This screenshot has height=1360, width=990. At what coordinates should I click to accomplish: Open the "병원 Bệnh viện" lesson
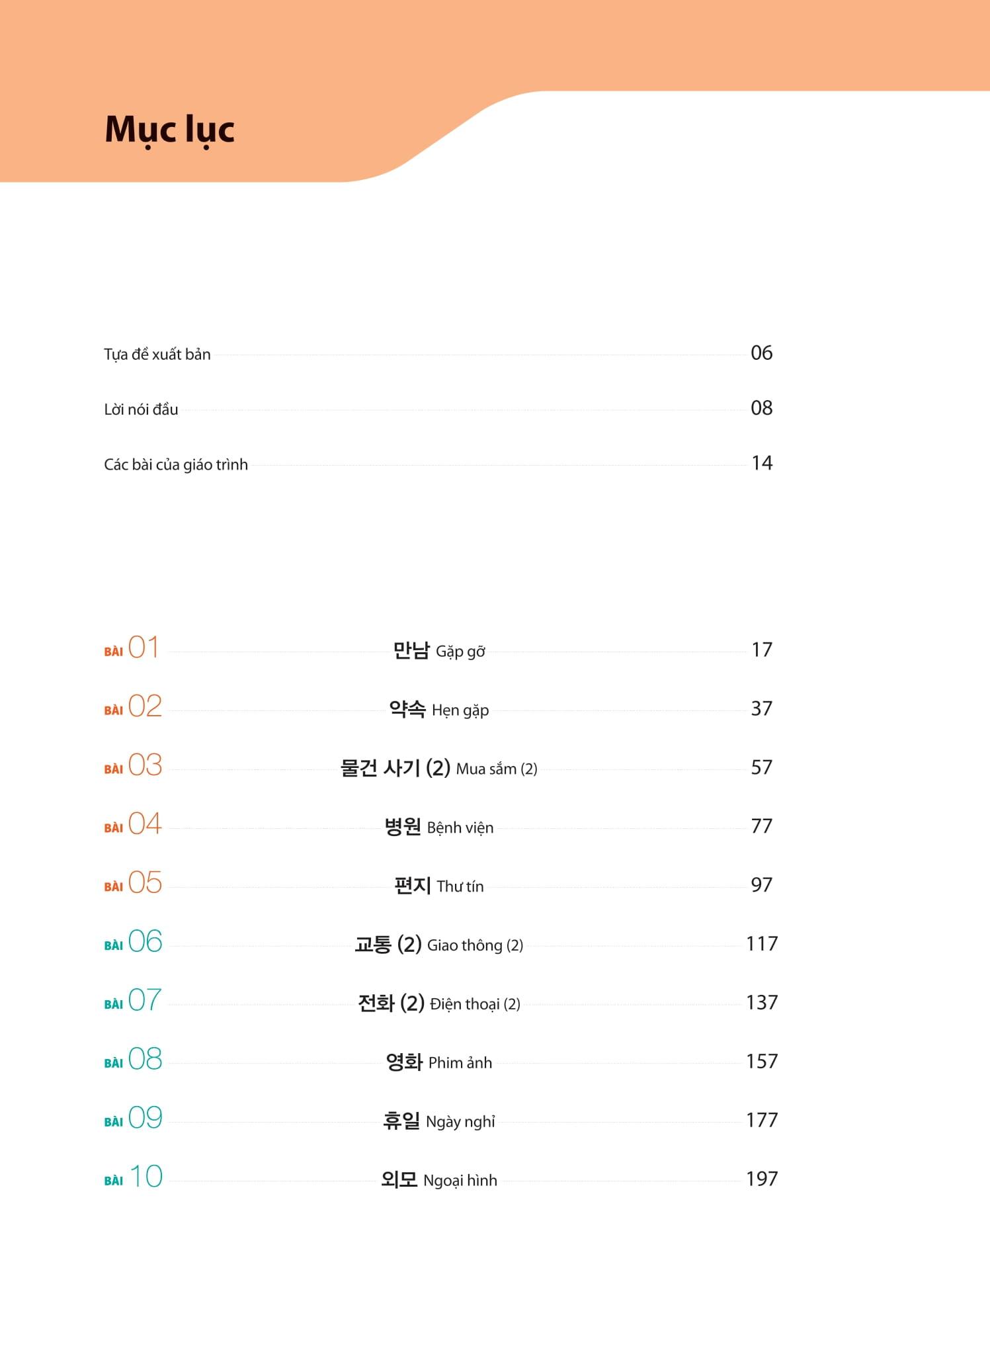tap(439, 827)
